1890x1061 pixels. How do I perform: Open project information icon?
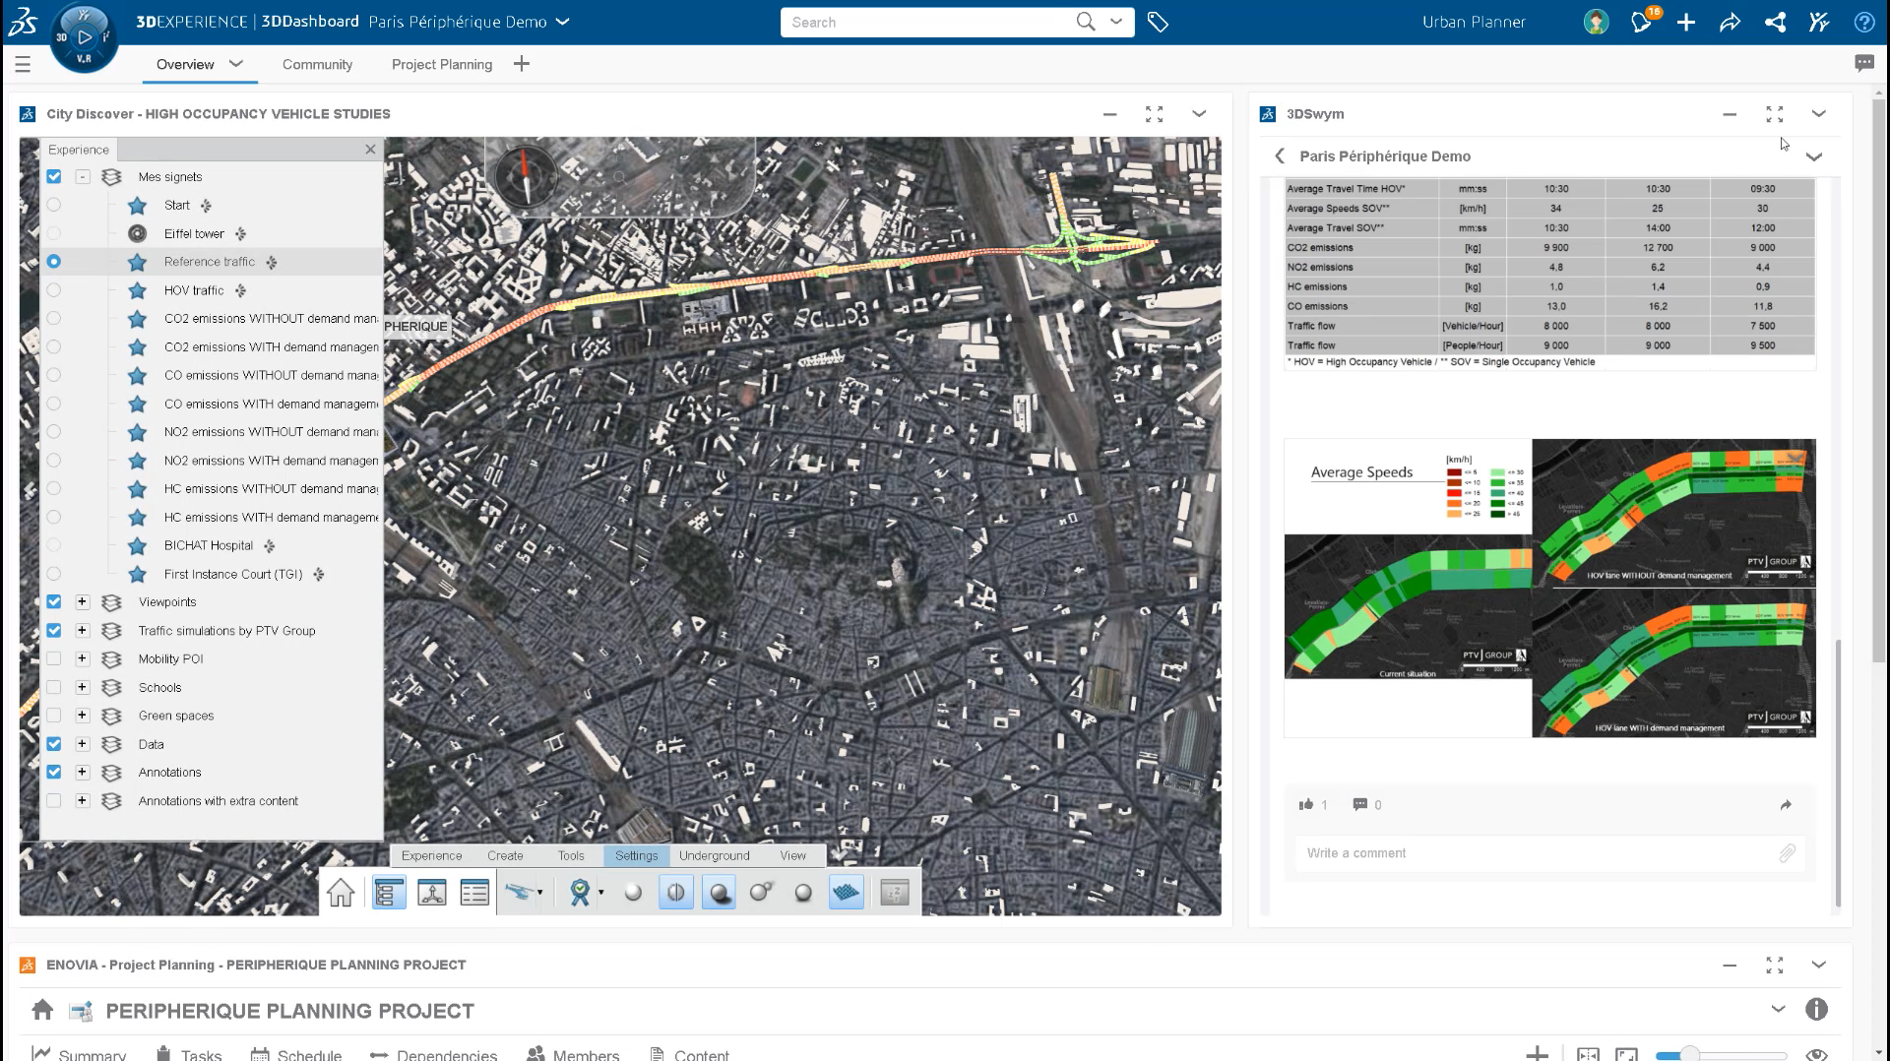(1816, 1009)
